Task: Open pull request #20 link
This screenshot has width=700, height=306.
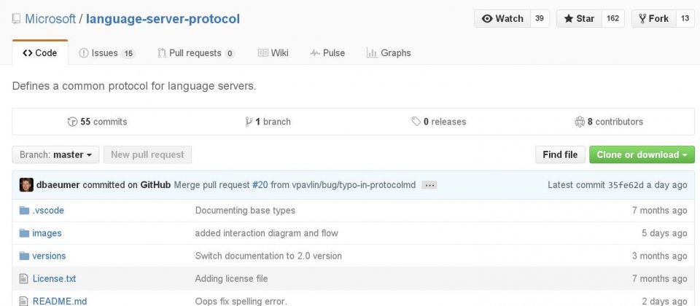Action: [x=260, y=184]
